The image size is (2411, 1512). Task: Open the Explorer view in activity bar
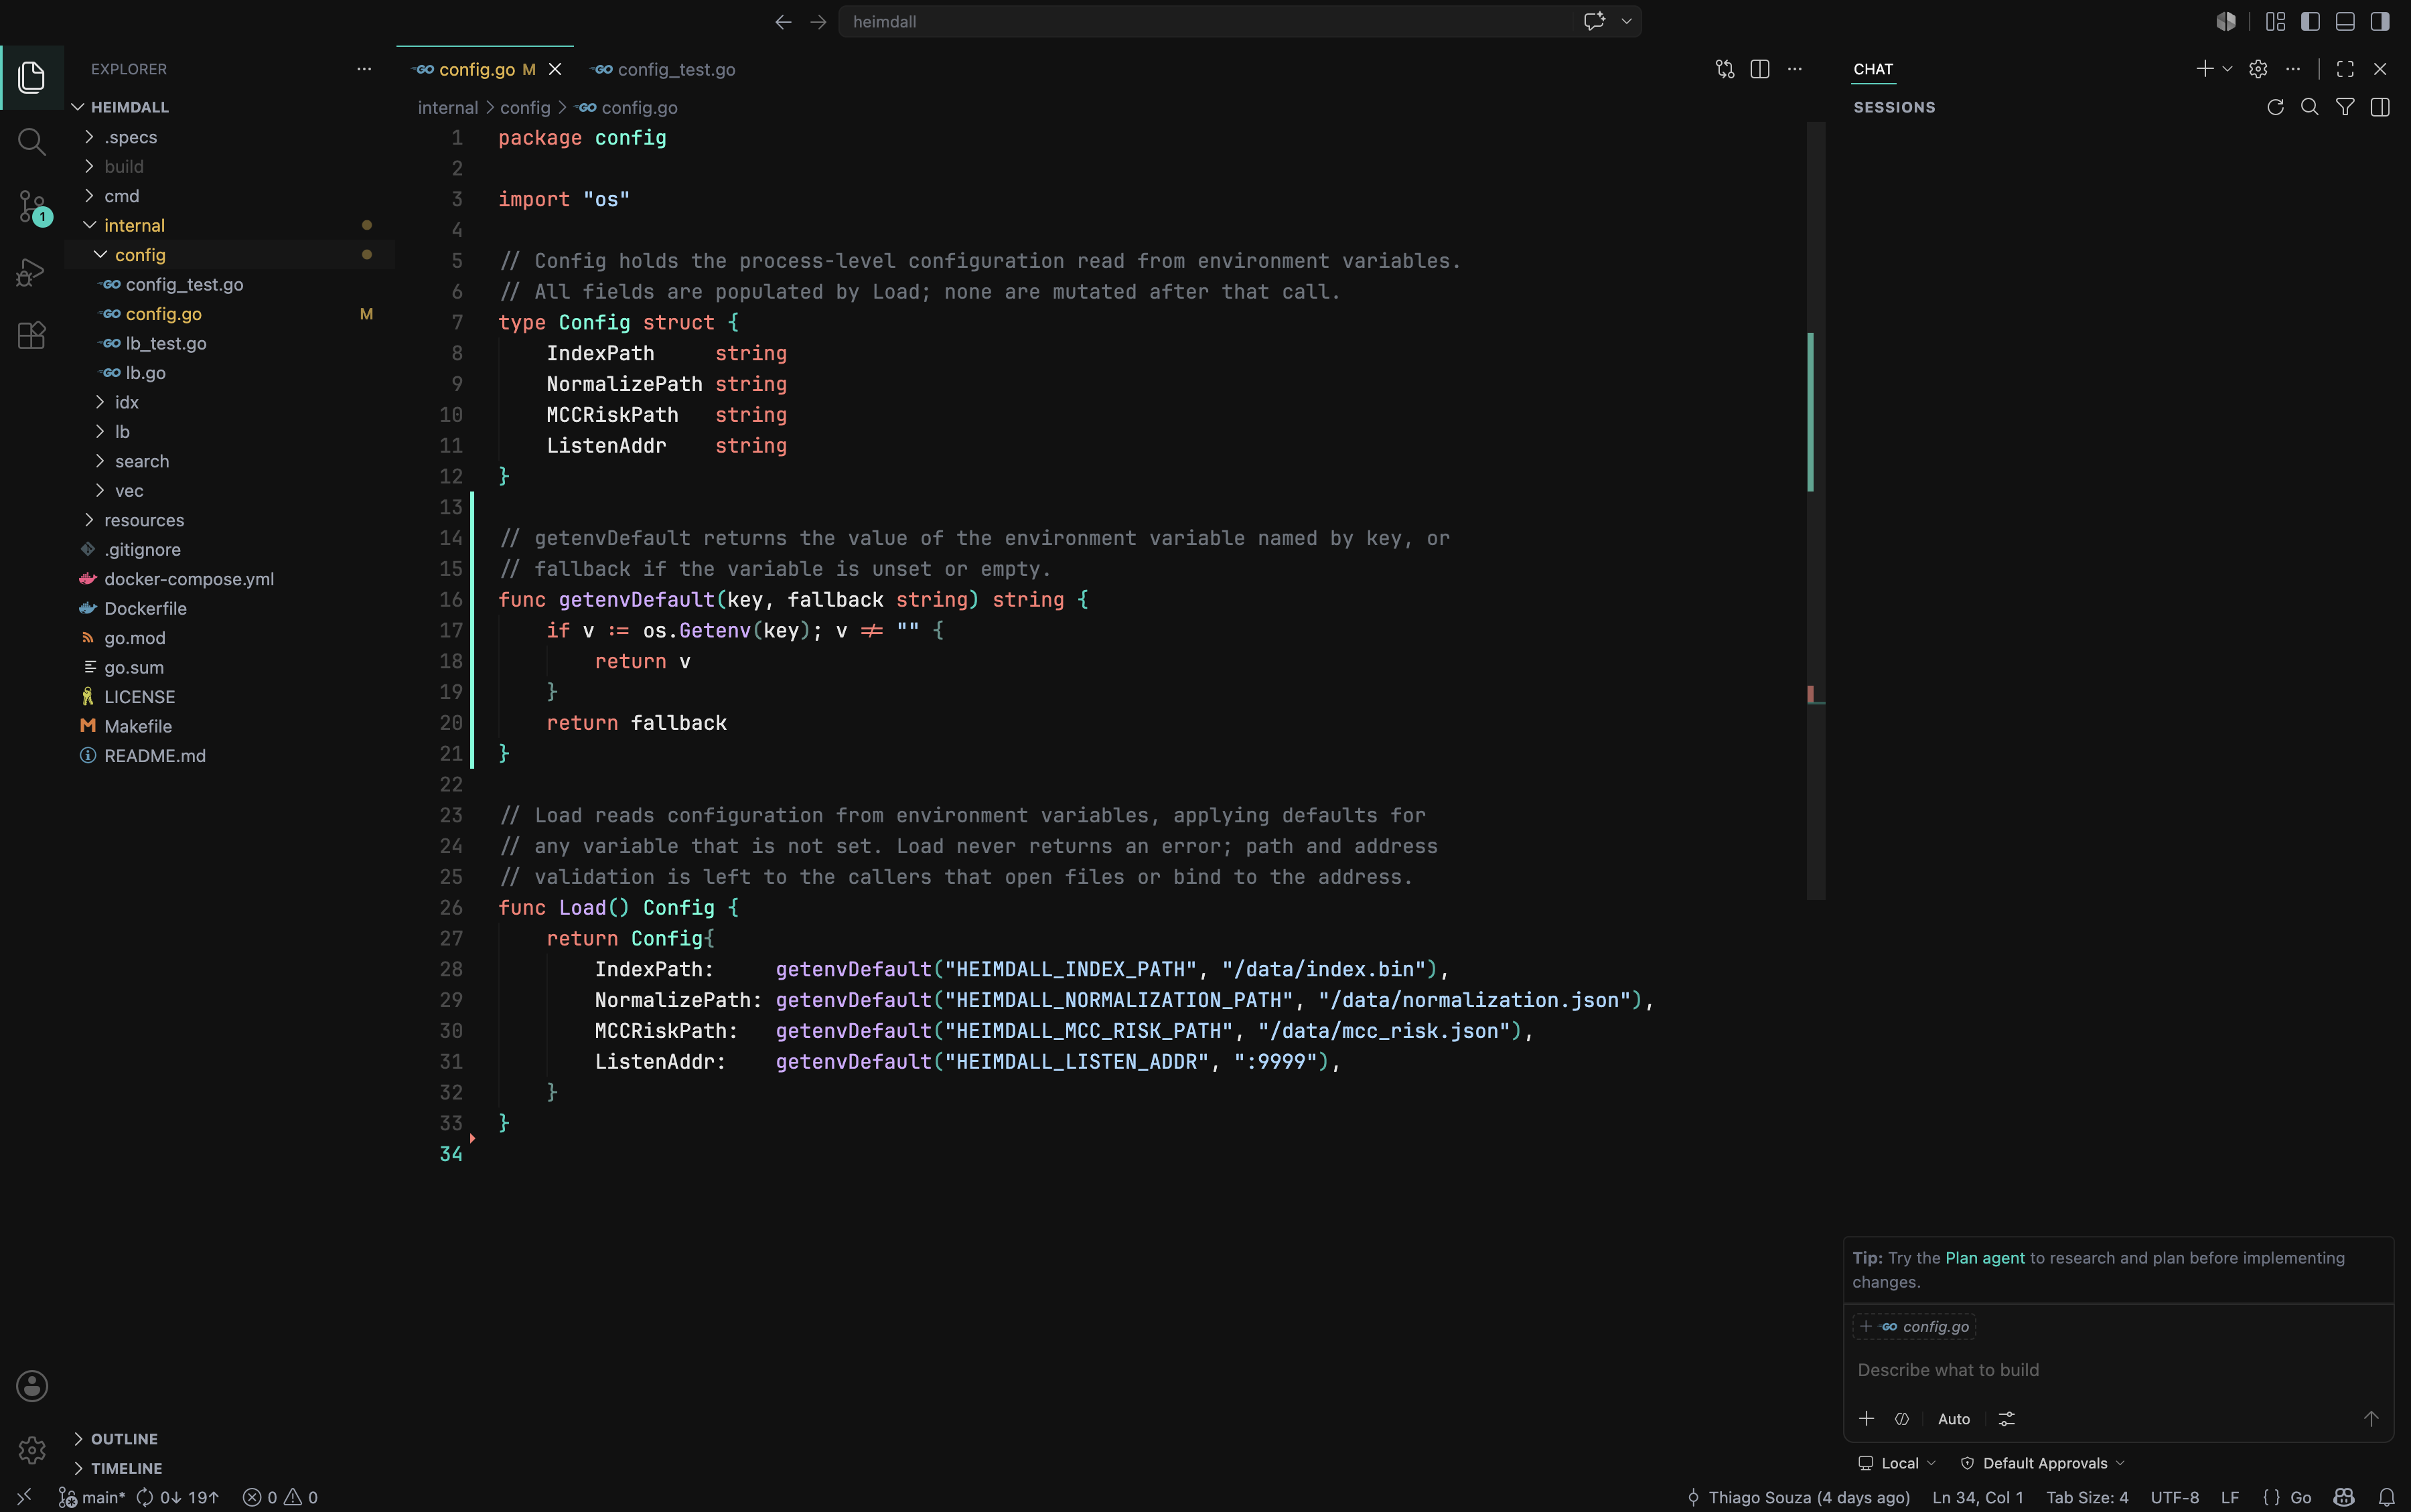32,77
